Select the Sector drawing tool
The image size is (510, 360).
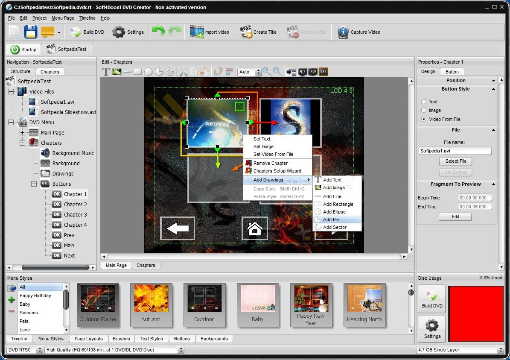coord(169,72)
